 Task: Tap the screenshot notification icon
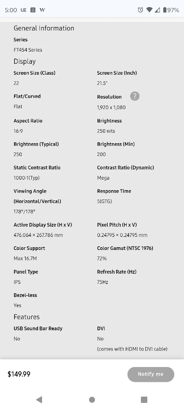(x=33, y=10)
